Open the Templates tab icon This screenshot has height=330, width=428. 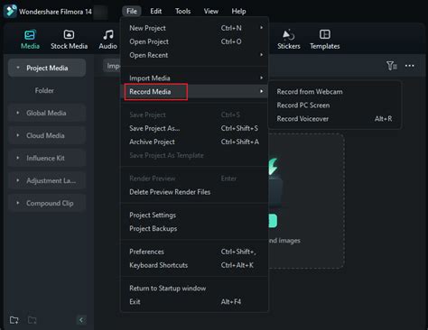point(325,35)
